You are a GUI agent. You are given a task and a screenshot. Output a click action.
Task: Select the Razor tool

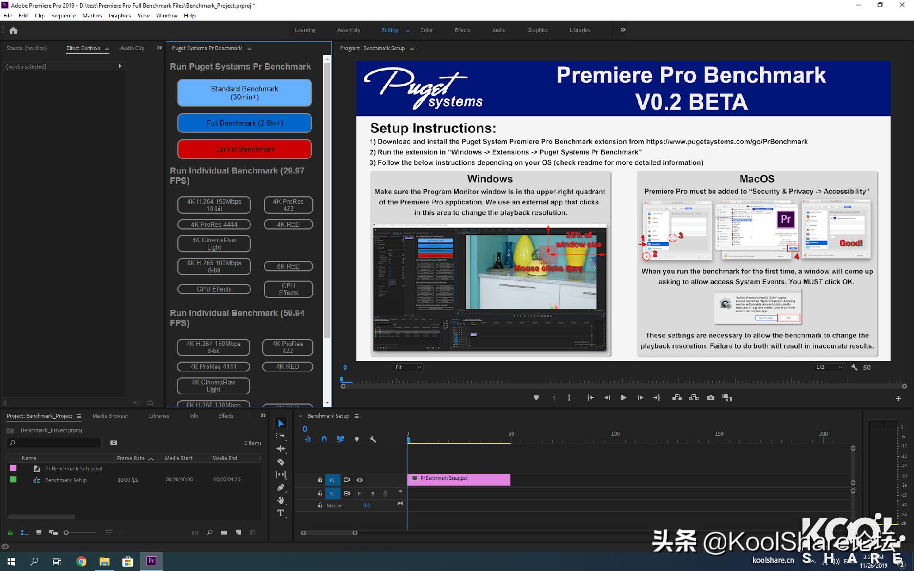coord(281,462)
